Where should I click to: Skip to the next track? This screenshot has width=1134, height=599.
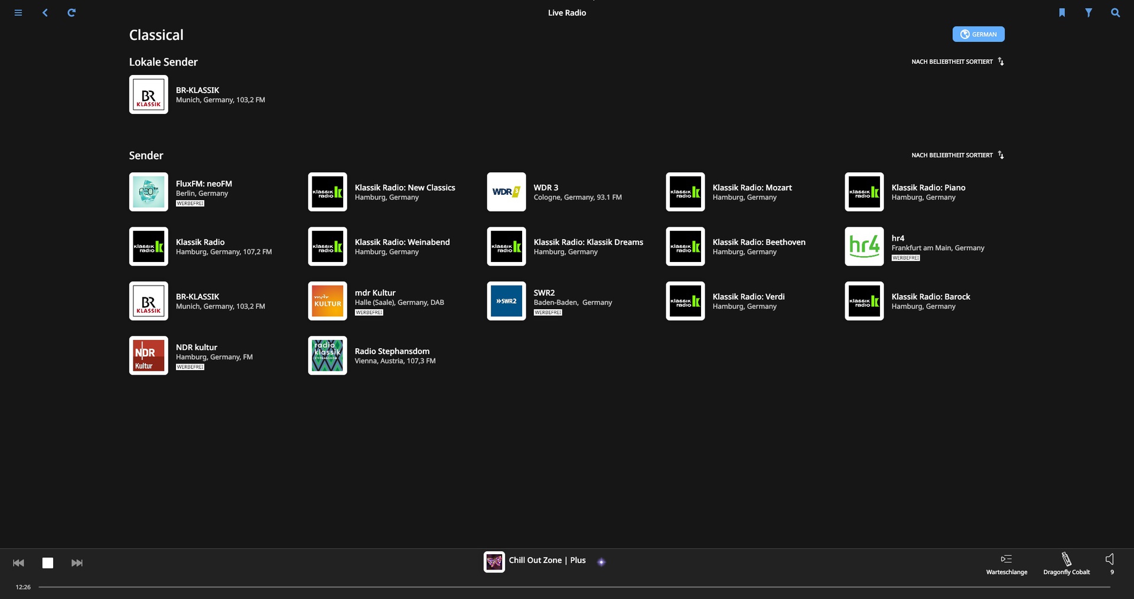(x=77, y=563)
